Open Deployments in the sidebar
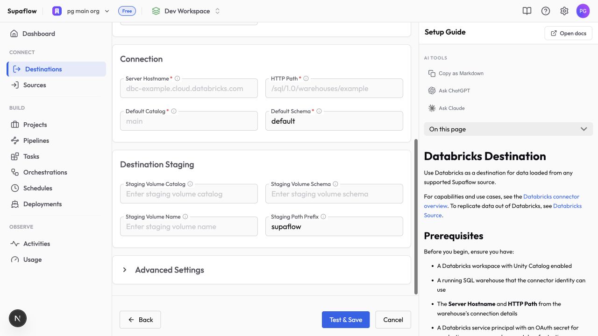This screenshot has width=598, height=336. [x=56, y=204]
